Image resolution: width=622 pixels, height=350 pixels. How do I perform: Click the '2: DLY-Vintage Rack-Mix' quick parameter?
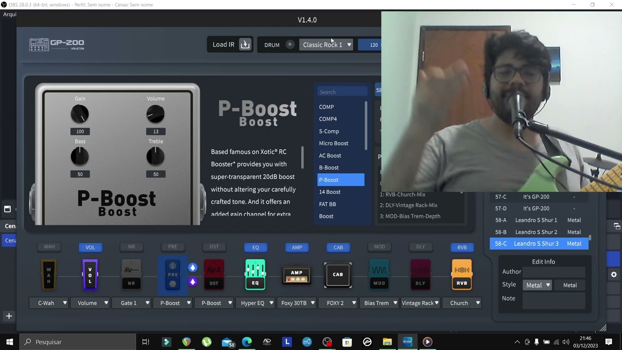[x=409, y=205]
